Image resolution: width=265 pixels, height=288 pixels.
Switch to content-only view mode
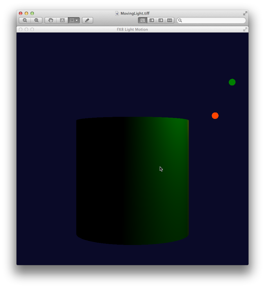143,20
